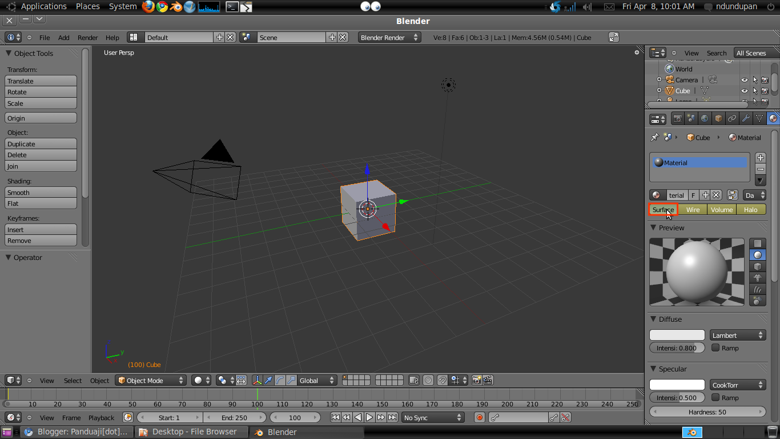Click the specular color swatch
Image resolution: width=780 pixels, height=439 pixels.
click(677, 385)
